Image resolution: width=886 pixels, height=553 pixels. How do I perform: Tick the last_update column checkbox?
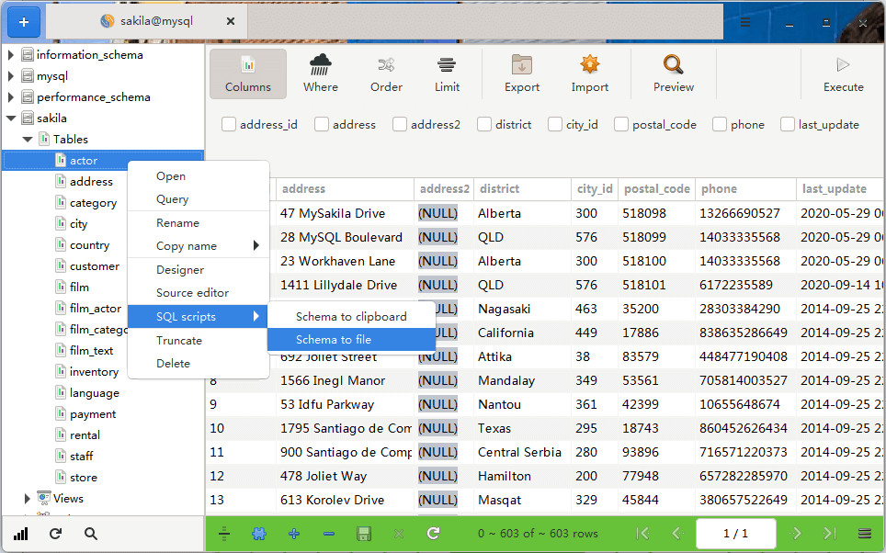coord(787,124)
